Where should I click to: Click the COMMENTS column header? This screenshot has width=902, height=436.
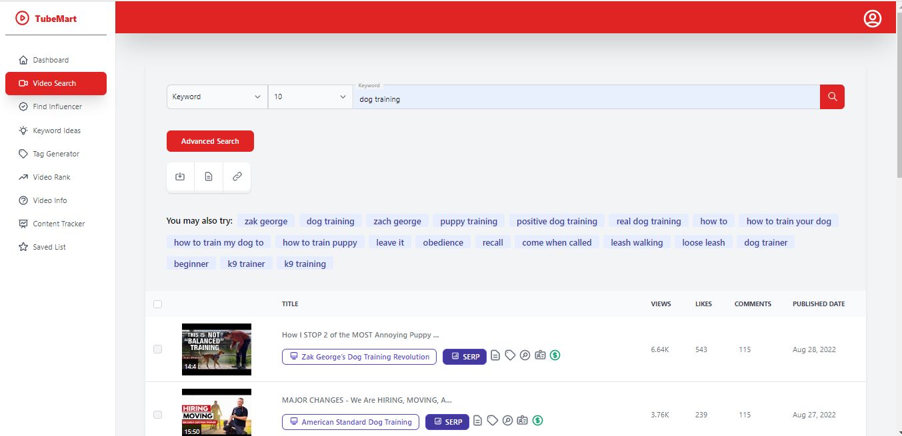click(x=753, y=304)
